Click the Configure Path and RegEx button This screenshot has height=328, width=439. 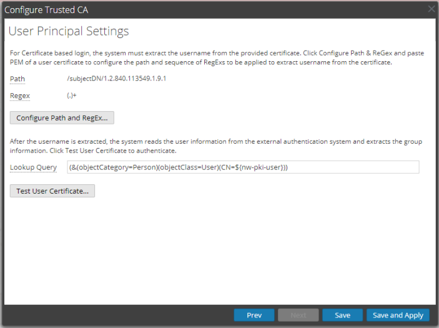[62, 117]
